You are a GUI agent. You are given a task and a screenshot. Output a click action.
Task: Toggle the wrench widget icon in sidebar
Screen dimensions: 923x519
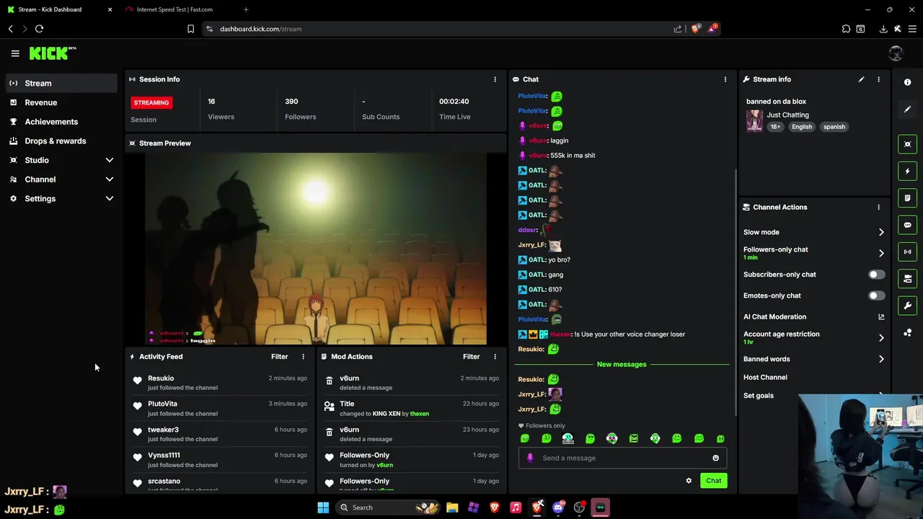[x=908, y=306]
